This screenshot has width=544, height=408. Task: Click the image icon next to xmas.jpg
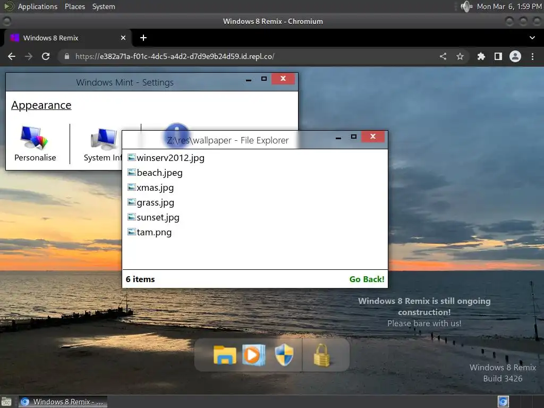[x=132, y=188]
